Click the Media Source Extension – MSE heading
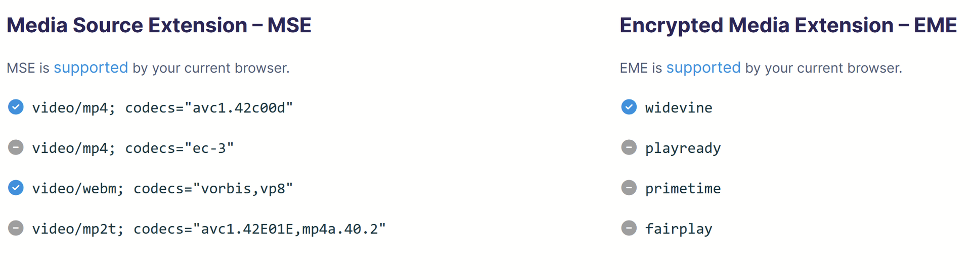 click(x=159, y=25)
